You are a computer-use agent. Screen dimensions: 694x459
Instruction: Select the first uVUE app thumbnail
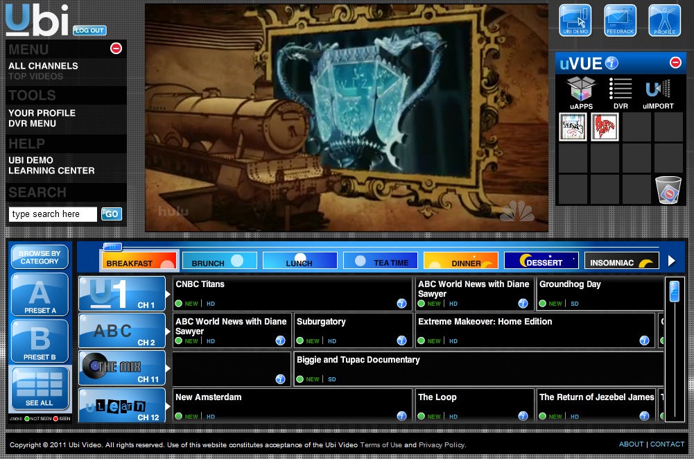click(573, 127)
